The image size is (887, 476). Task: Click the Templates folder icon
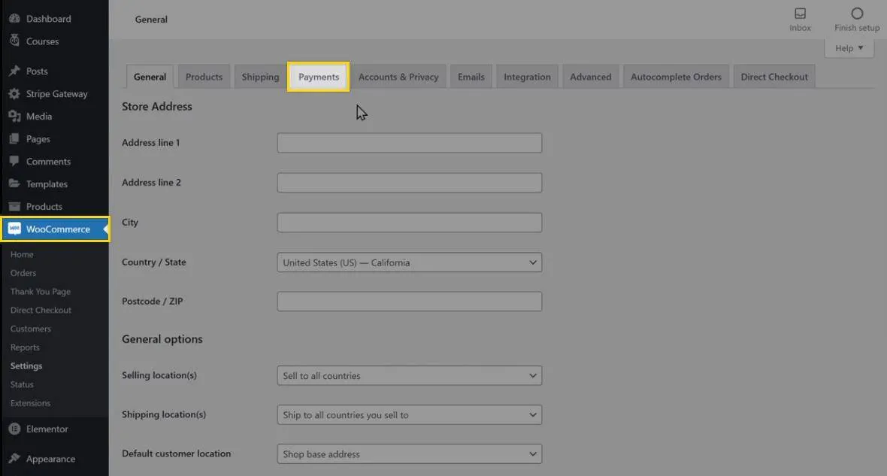(x=14, y=184)
